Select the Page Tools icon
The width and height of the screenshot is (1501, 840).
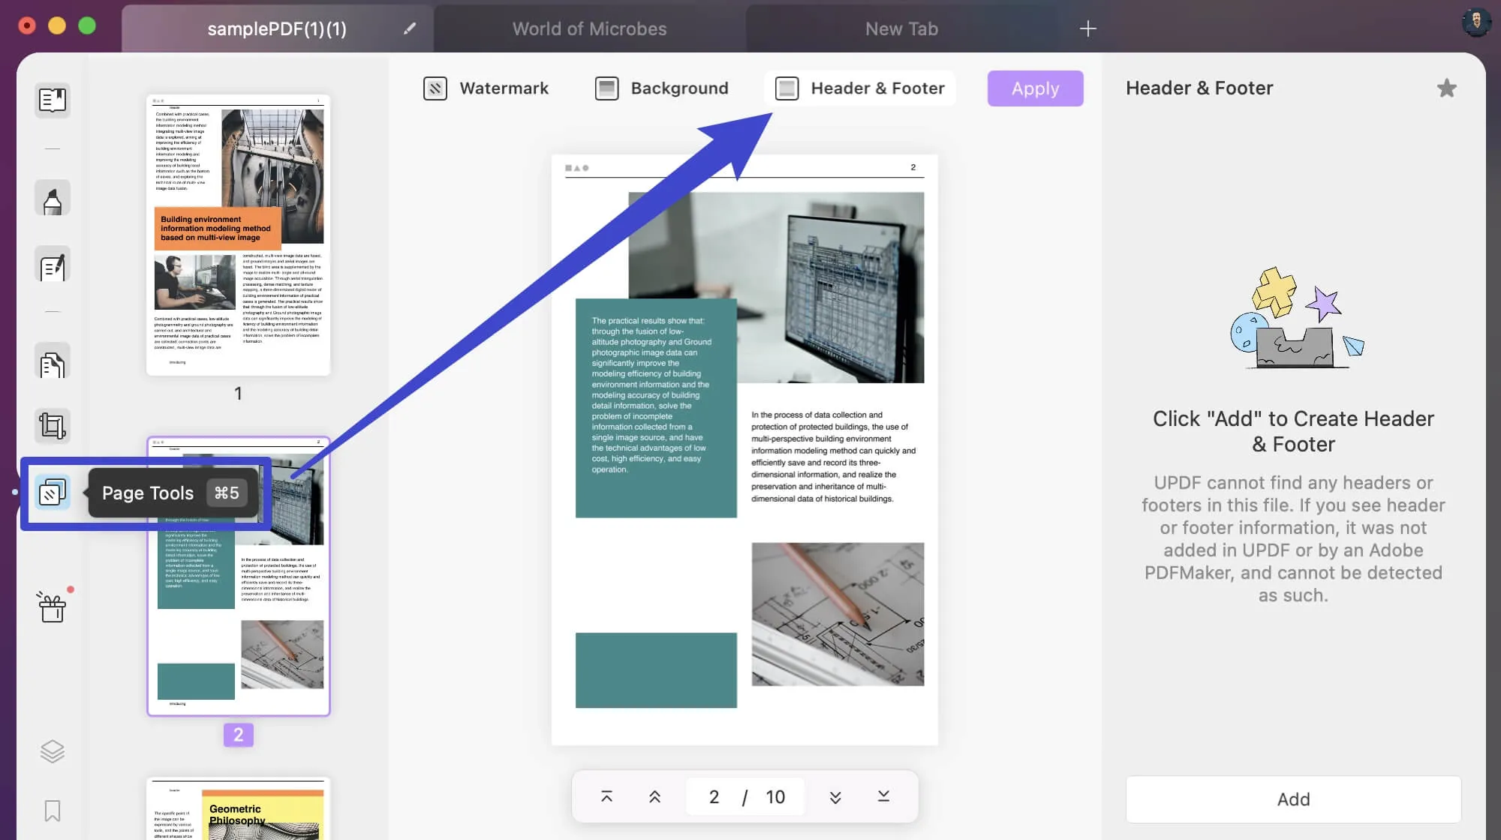coord(52,492)
